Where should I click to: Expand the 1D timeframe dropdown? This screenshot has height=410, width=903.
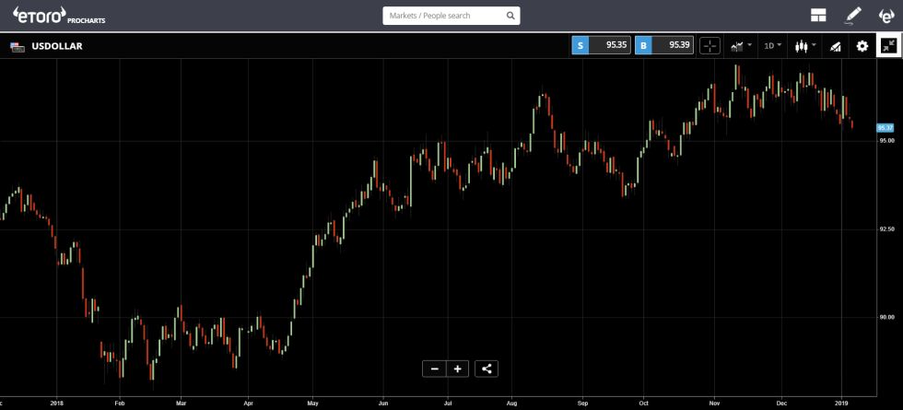[772, 46]
